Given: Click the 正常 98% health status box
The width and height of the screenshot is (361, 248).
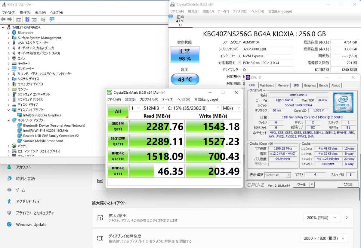Looking at the screenshot, I should coord(185,55).
